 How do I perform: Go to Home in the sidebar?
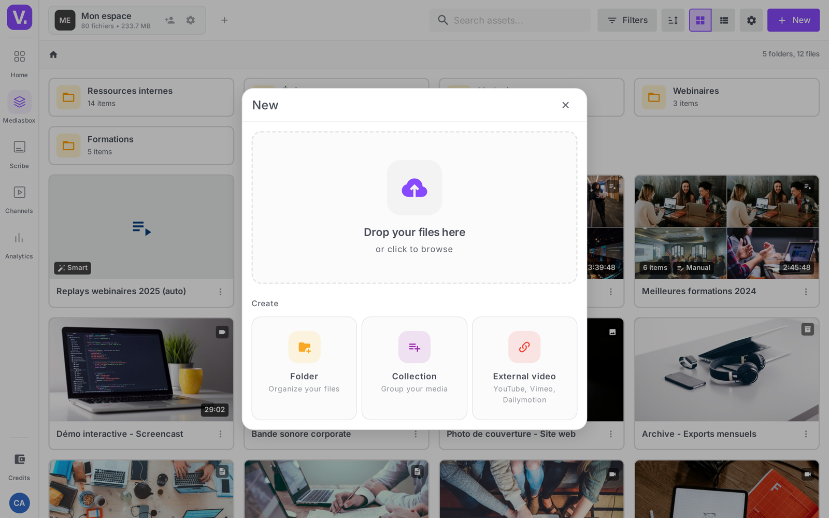(19, 63)
